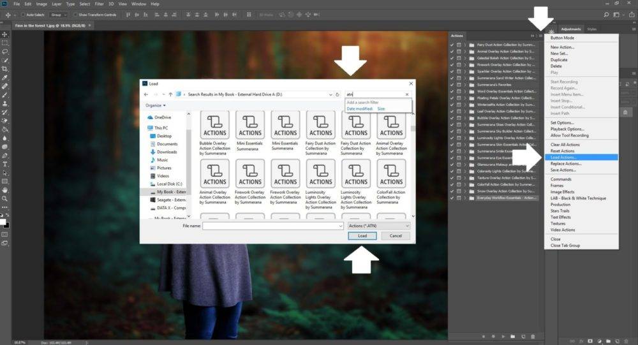
Task: Open the Filter menu
Action: 100,4
